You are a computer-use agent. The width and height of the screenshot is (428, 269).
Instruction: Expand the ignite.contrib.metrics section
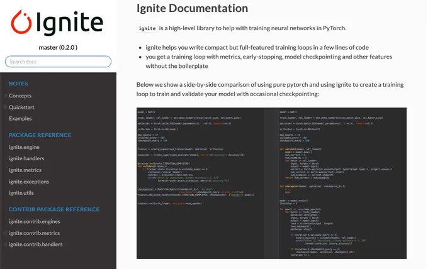[x=5, y=233]
